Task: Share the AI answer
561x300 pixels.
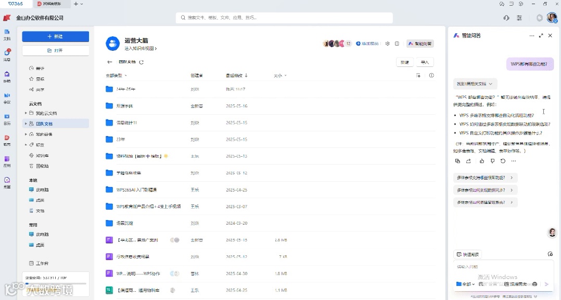Action: coord(468,161)
